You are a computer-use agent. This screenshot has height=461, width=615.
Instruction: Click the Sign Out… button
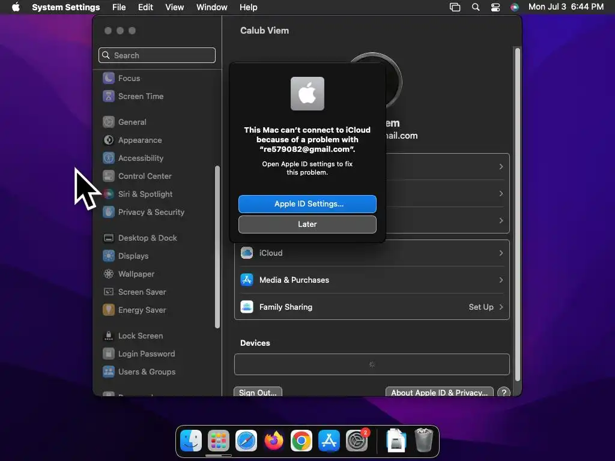(x=258, y=392)
